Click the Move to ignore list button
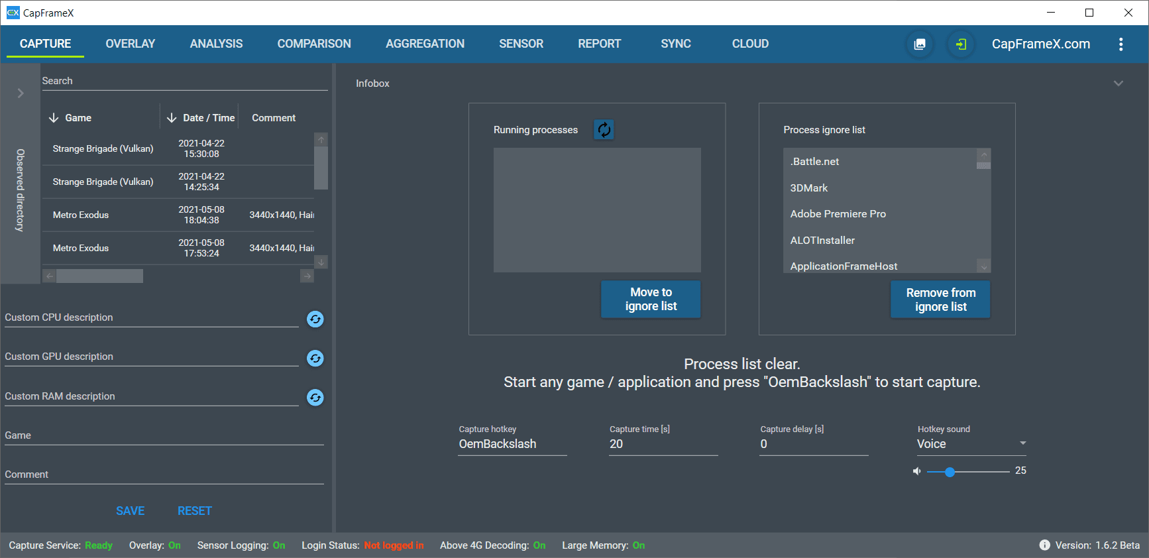 coord(651,300)
